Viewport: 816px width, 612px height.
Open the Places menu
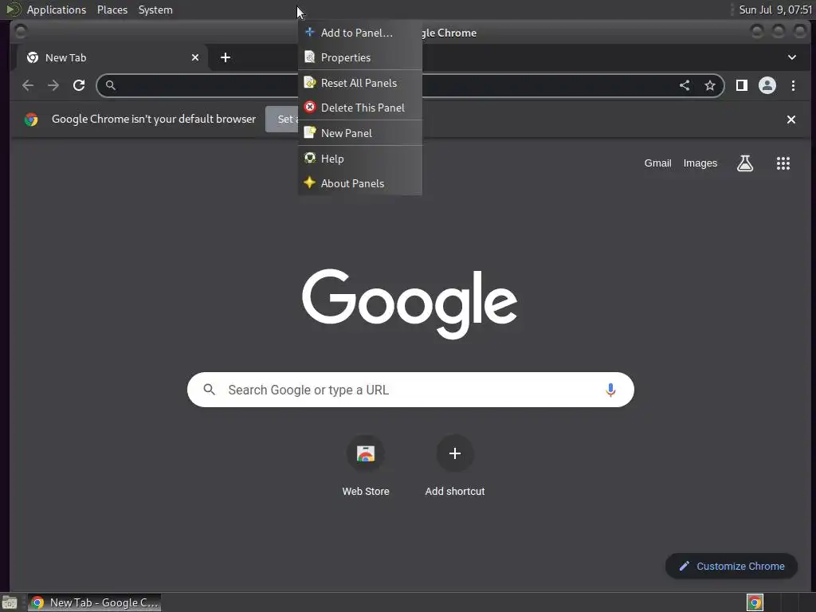pos(112,10)
